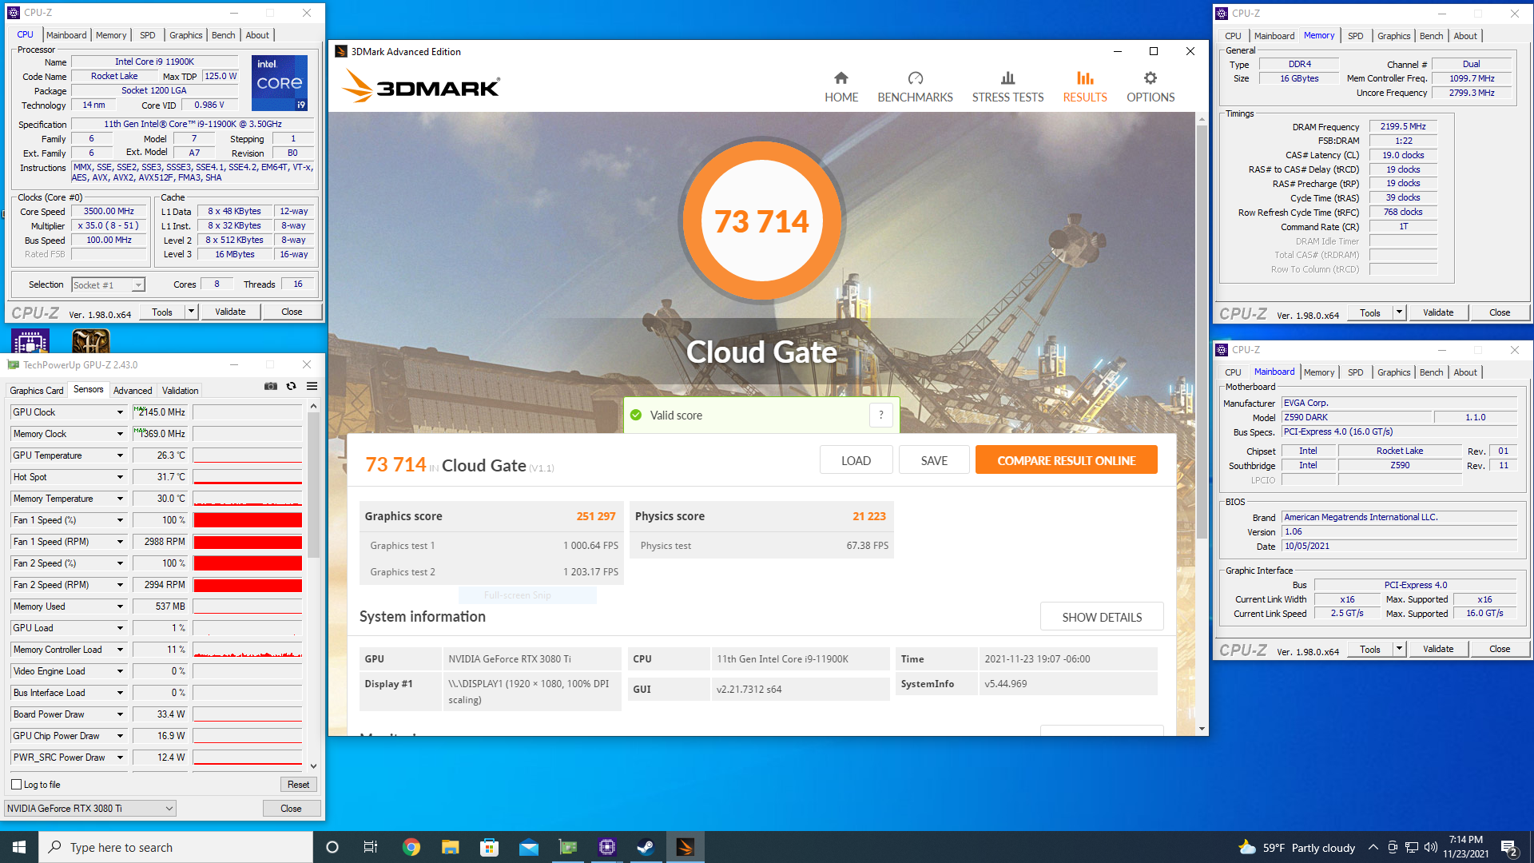The image size is (1534, 863).
Task: Open Steam from taskbar
Action: (x=646, y=847)
